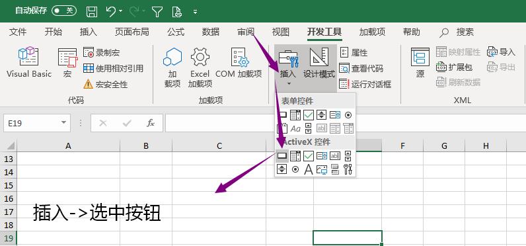
Task: Click 查看代码 view code
Action: pyautogui.click(x=361, y=69)
